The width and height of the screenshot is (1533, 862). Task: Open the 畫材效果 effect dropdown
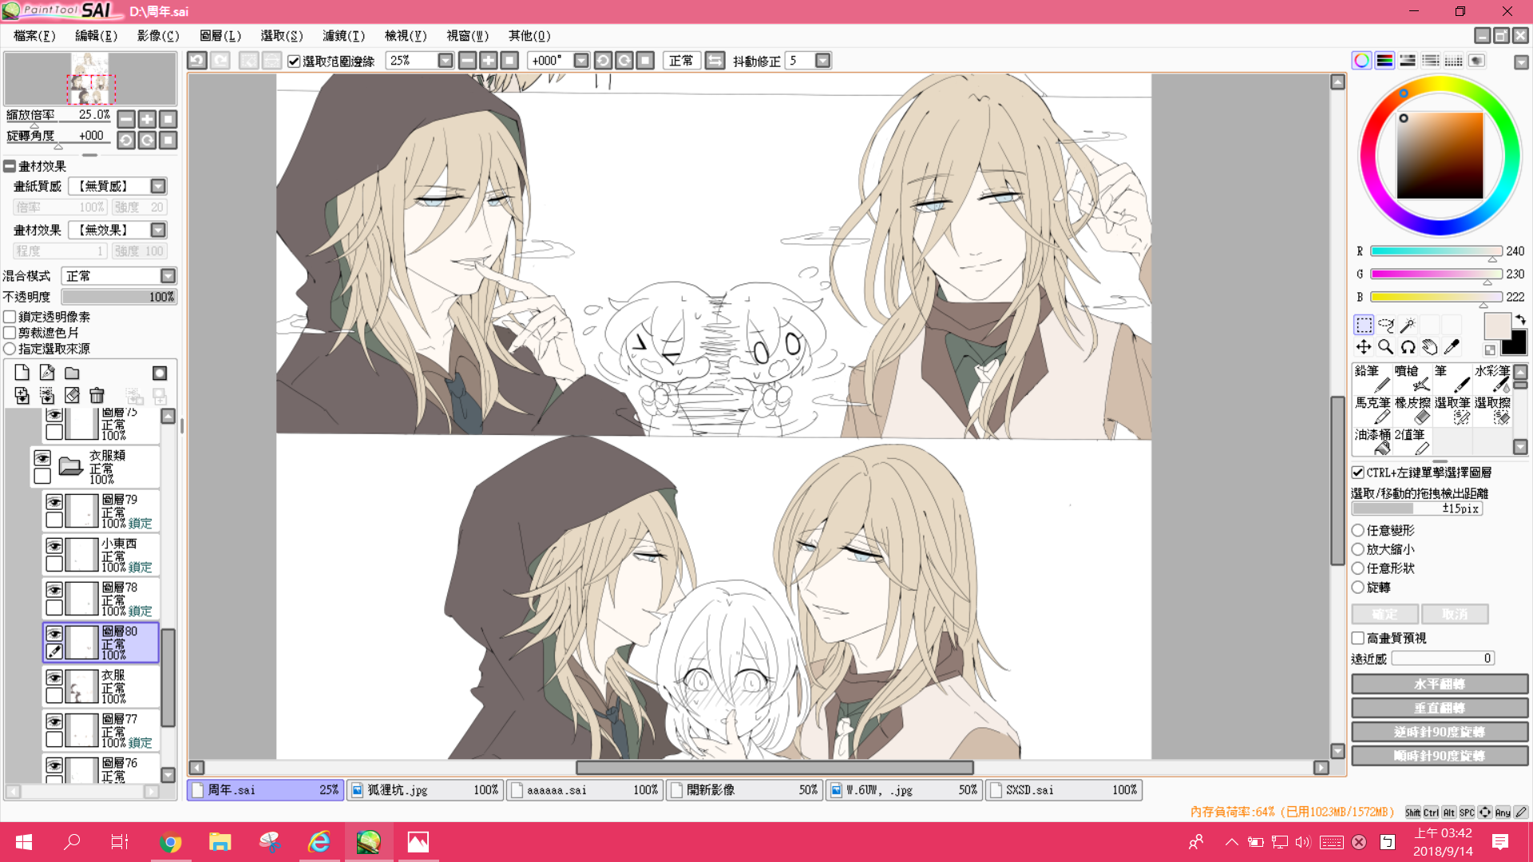(x=158, y=230)
